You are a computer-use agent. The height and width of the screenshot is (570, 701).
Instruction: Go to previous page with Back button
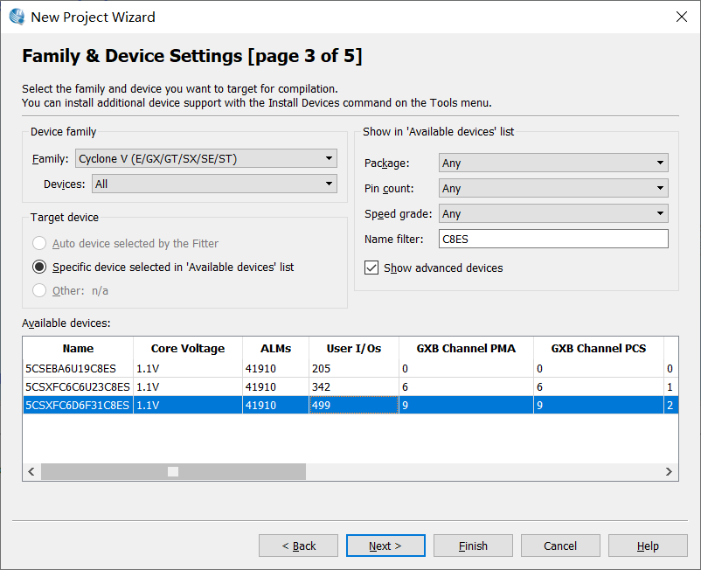click(x=298, y=546)
